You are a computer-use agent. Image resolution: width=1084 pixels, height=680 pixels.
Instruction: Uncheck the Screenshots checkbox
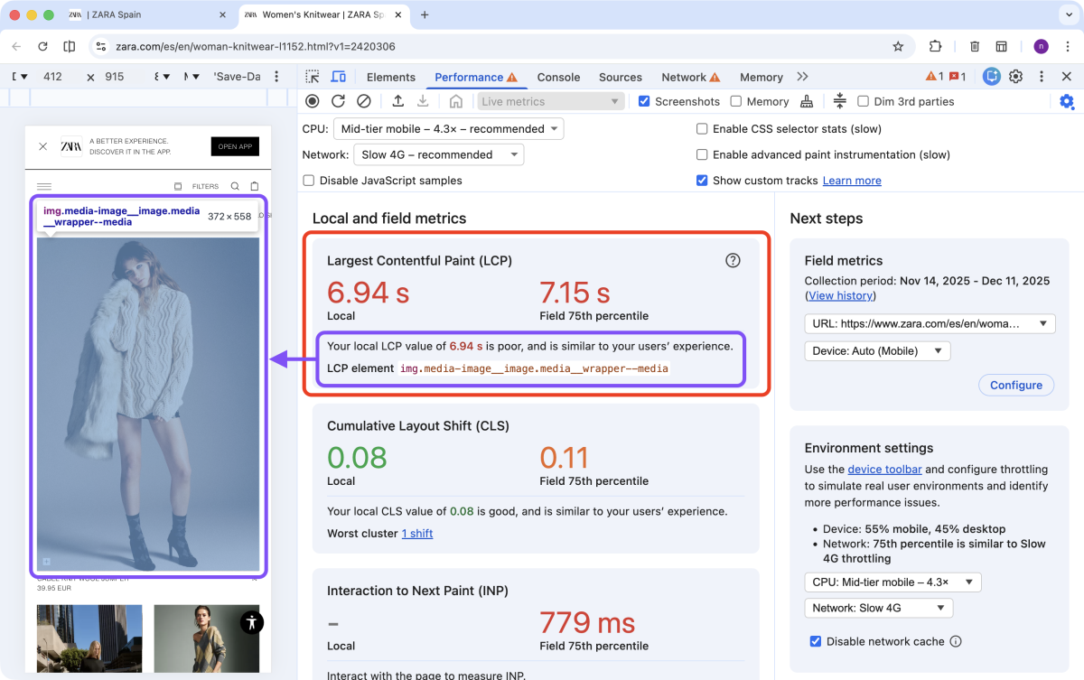644,101
